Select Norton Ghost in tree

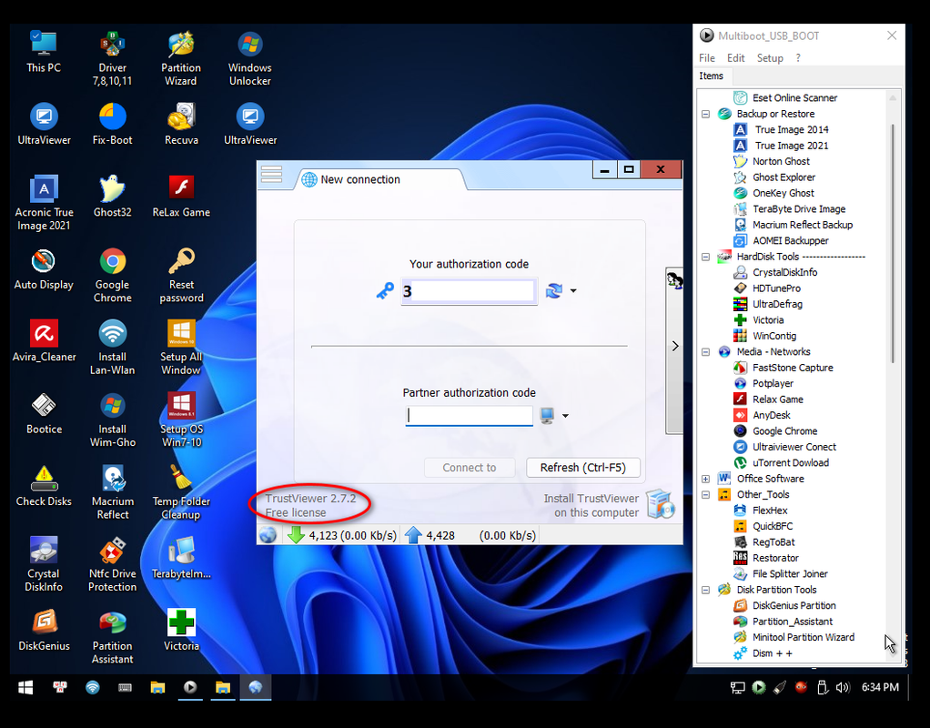pyautogui.click(x=781, y=161)
